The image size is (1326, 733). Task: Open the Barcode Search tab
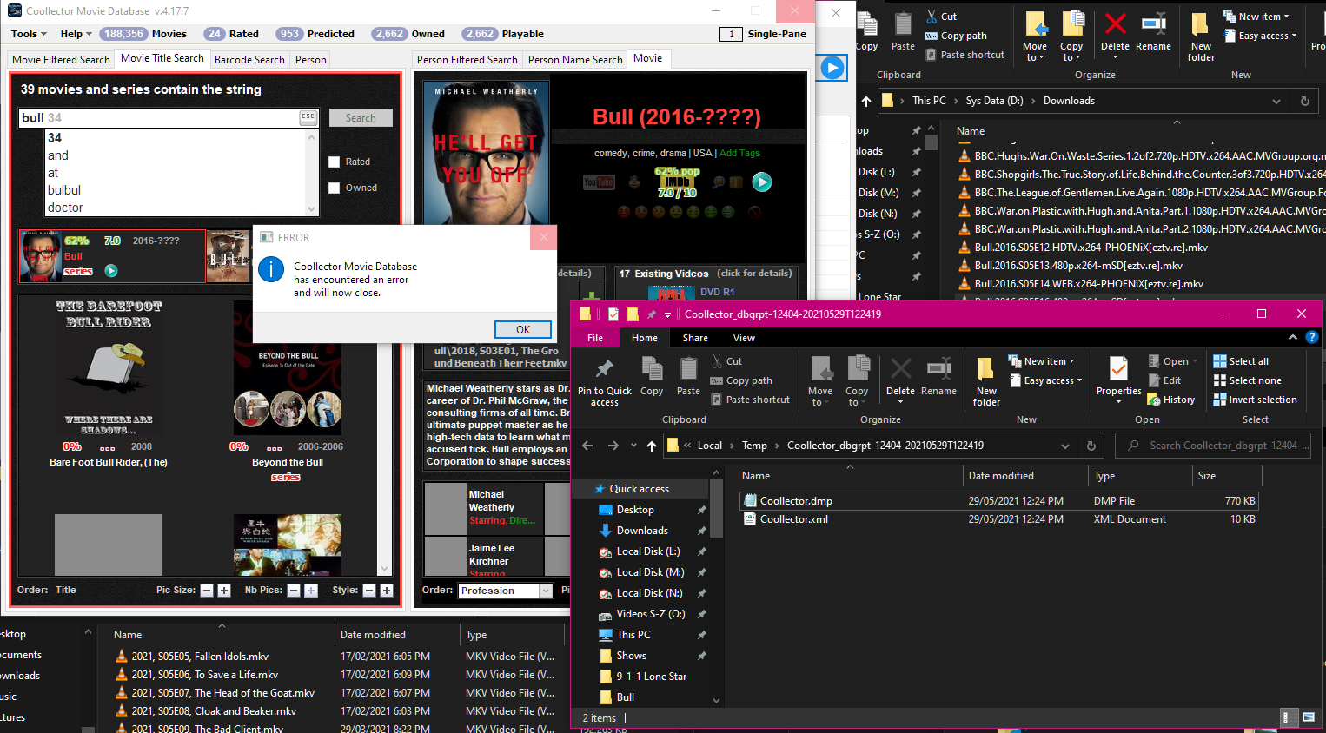click(249, 60)
